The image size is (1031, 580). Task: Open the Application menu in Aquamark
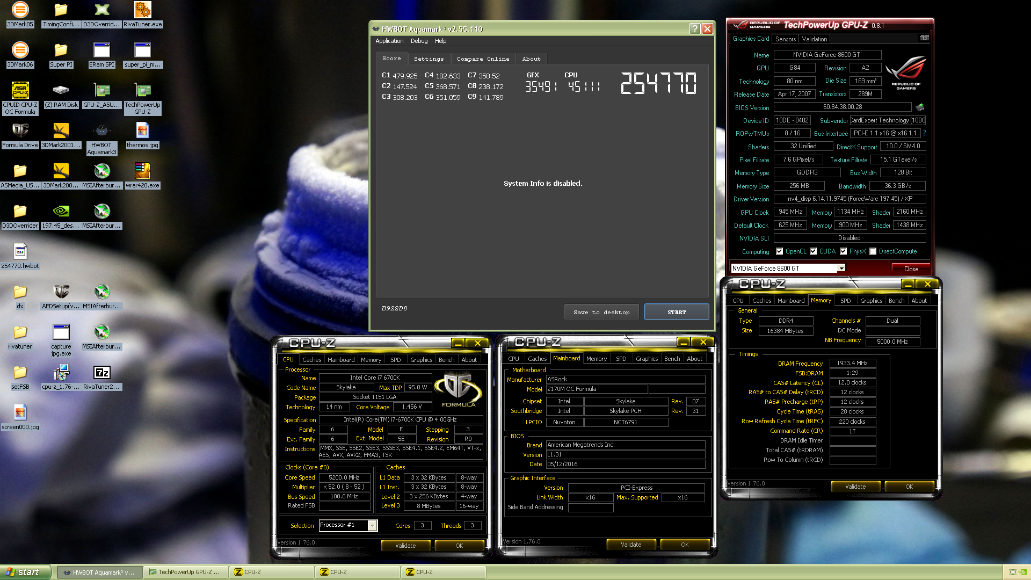(x=389, y=41)
